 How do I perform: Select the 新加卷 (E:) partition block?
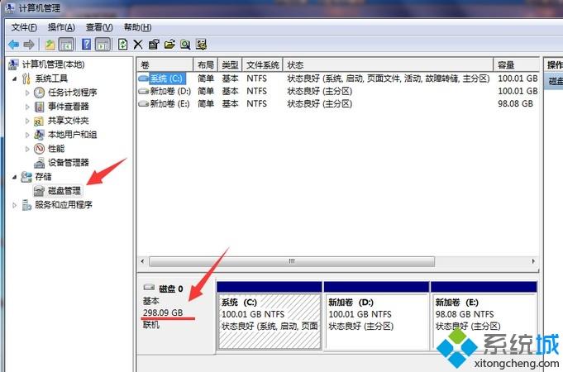(484, 315)
